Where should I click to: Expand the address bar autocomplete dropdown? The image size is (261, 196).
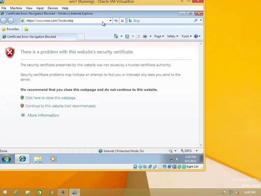coord(110,20)
